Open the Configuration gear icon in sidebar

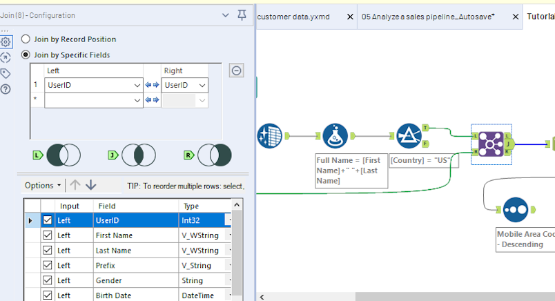coord(6,42)
